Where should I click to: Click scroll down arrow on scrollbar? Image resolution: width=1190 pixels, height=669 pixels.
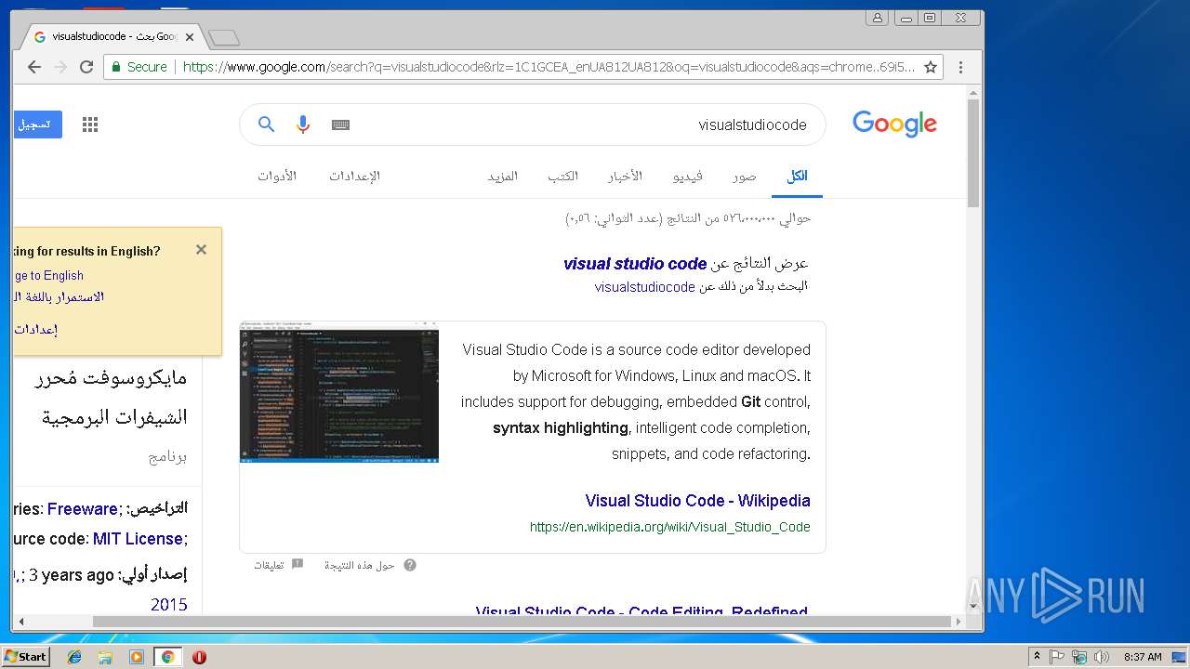[973, 607]
